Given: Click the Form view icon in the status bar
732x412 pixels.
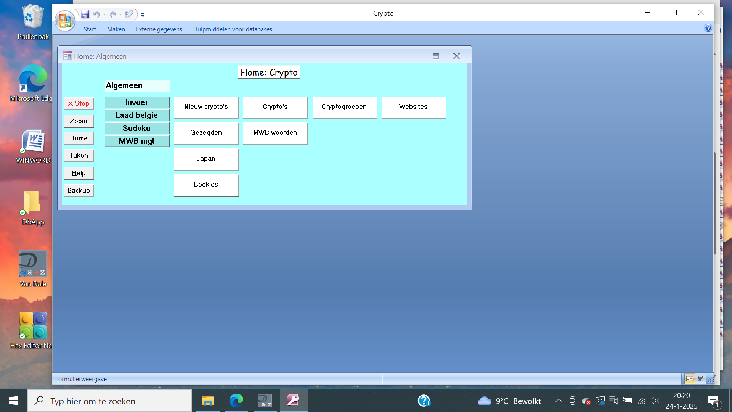Looking at the screenshot, I should click(689, 379).
